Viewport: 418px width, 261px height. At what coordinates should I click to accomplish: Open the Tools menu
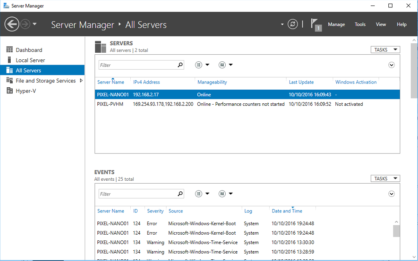pyautogui.click(x=360, y=24)
